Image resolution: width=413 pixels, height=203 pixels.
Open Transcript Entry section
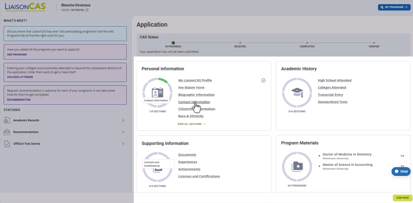coord(330,95)
